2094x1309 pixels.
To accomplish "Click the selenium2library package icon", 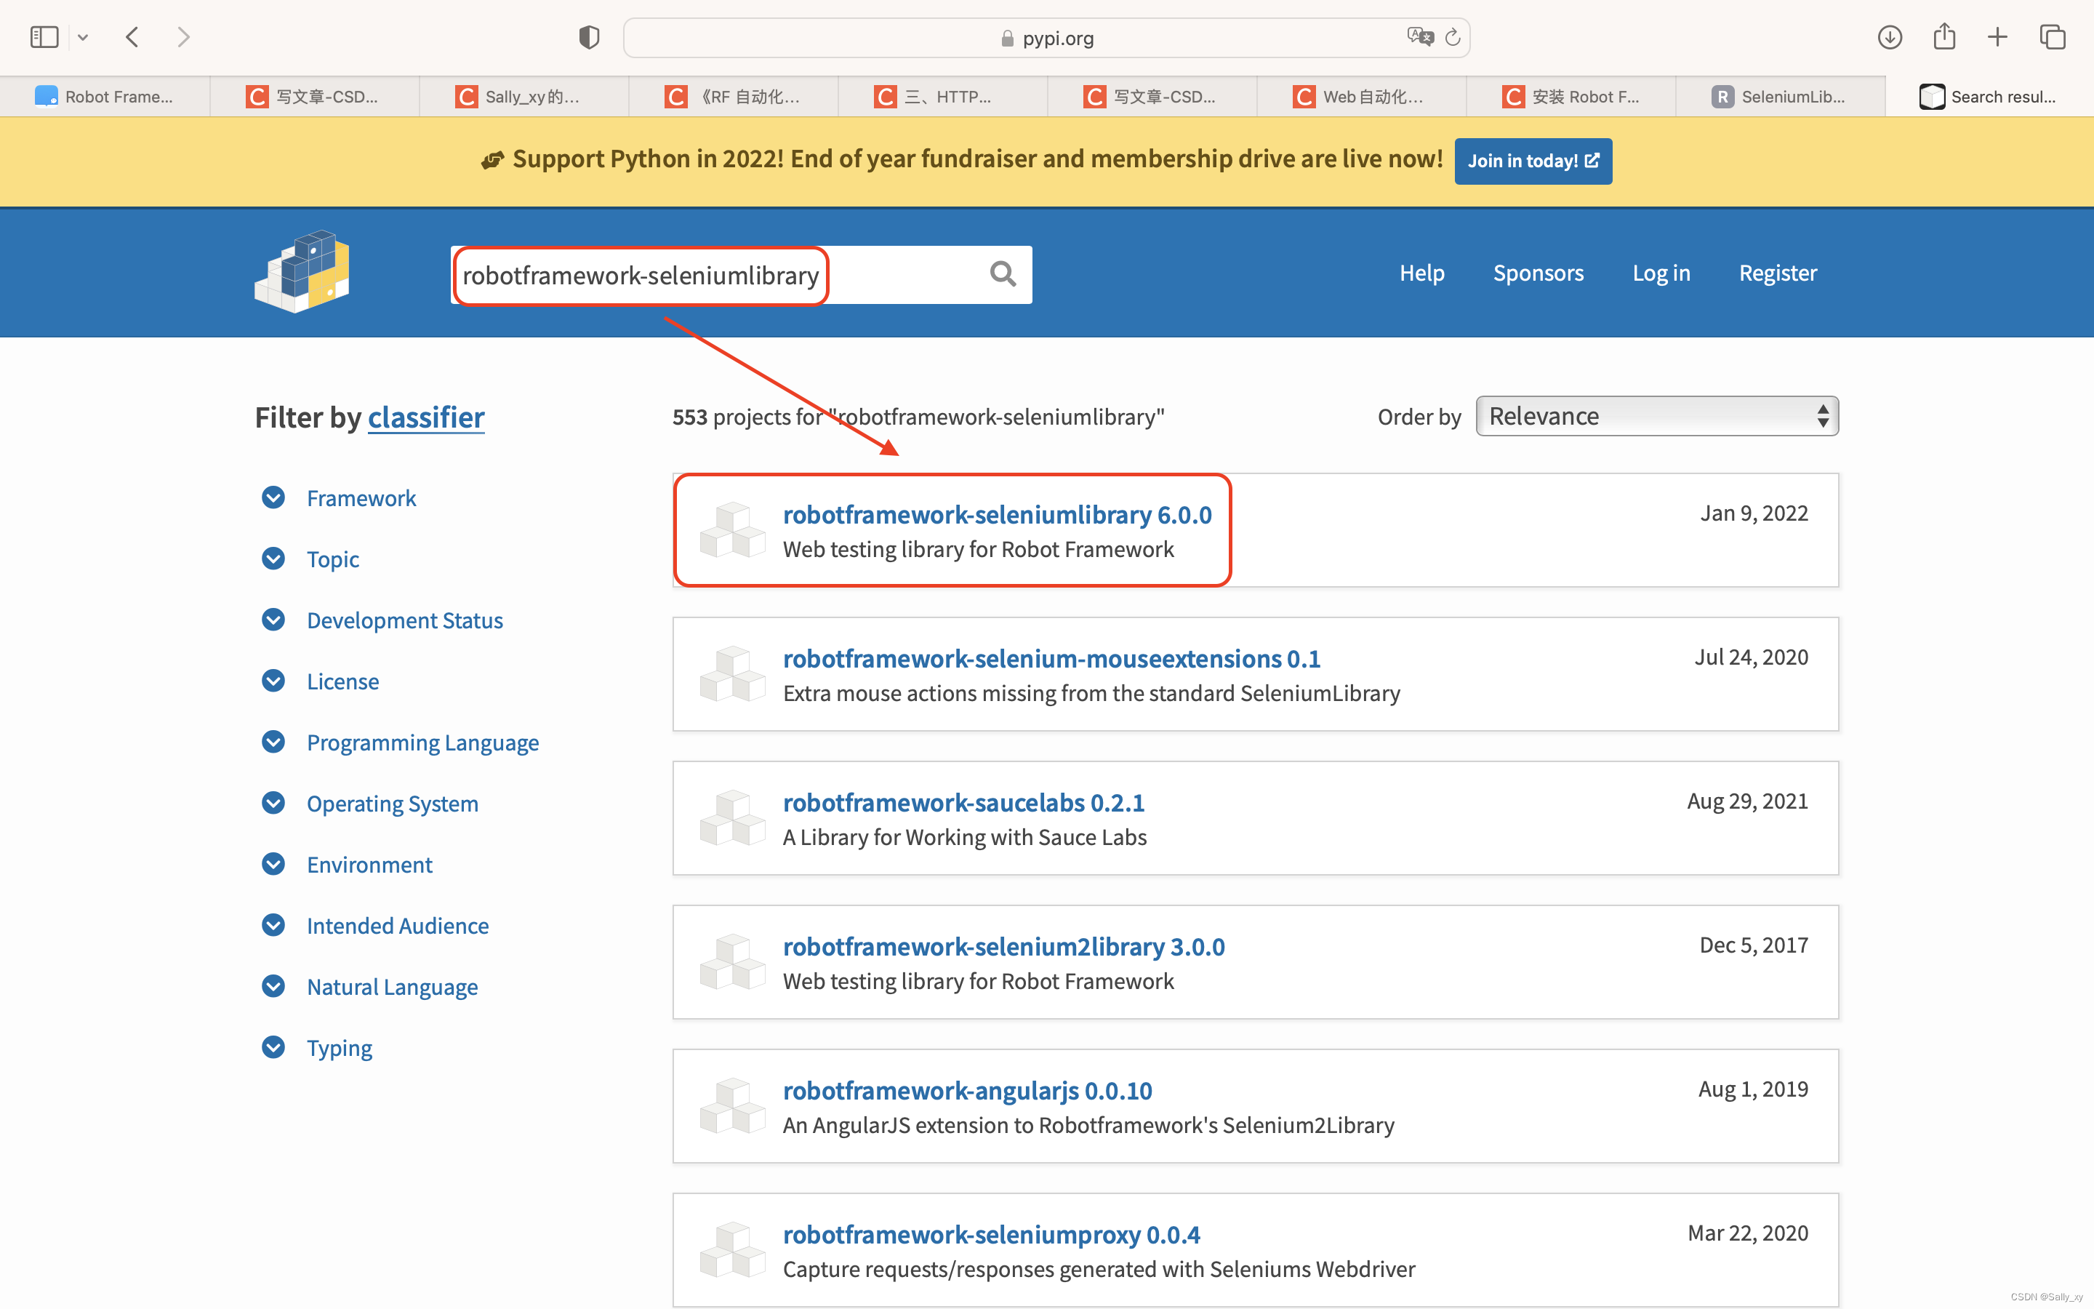I will [733, 961].
